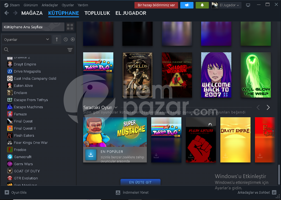
Task: Switch to the MAĞAZA tab
Action: click(32, 13)
